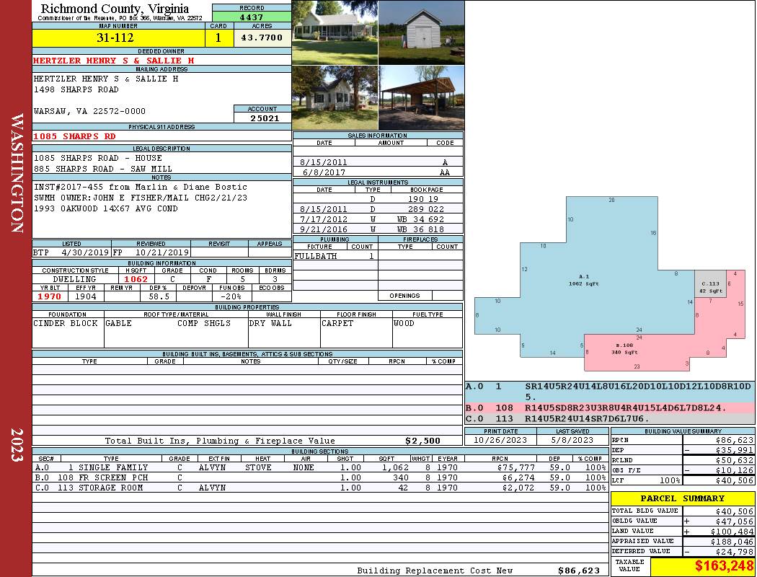Click the record number 4437
This screenshot has height=577, width=757.
[x=252, y=17]
